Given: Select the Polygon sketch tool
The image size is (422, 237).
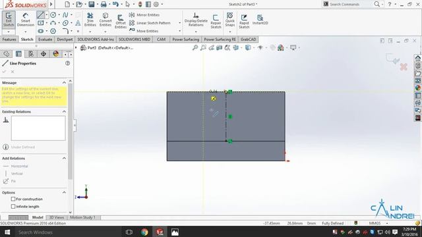Looking at the screenshot, I should 53,31.
